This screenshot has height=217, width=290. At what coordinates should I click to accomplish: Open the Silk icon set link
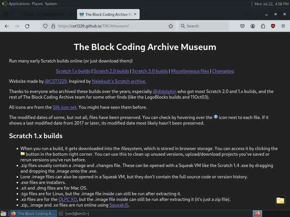click(x=65, y=107)
